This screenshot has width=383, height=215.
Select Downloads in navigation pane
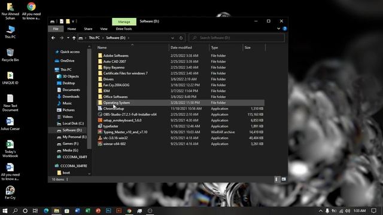click(71, 97)
